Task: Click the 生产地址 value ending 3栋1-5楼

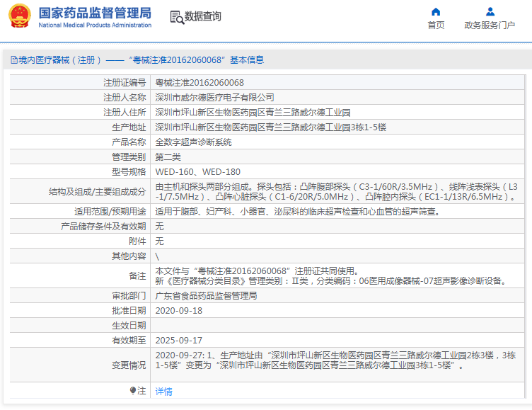Action: [270, 127]
